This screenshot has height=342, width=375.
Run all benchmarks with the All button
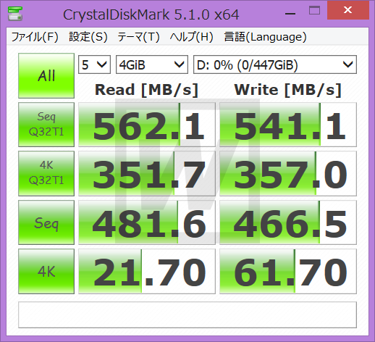[x=46, y=75]
